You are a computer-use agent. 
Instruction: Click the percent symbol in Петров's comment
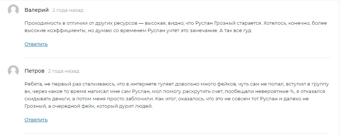[292, 91]
